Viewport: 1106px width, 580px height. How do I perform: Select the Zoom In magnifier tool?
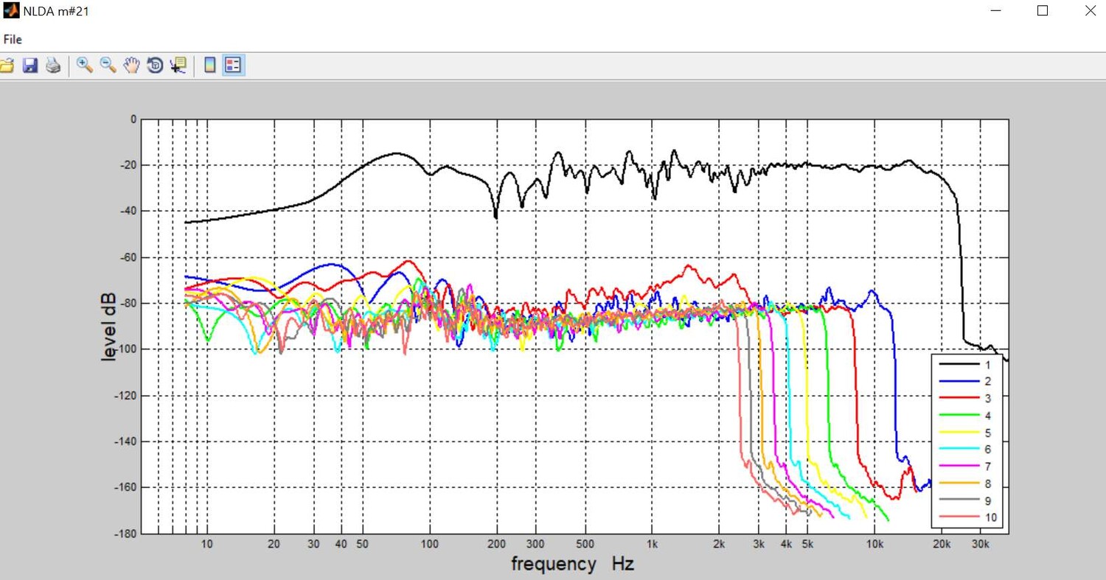[x=84, y=66]
